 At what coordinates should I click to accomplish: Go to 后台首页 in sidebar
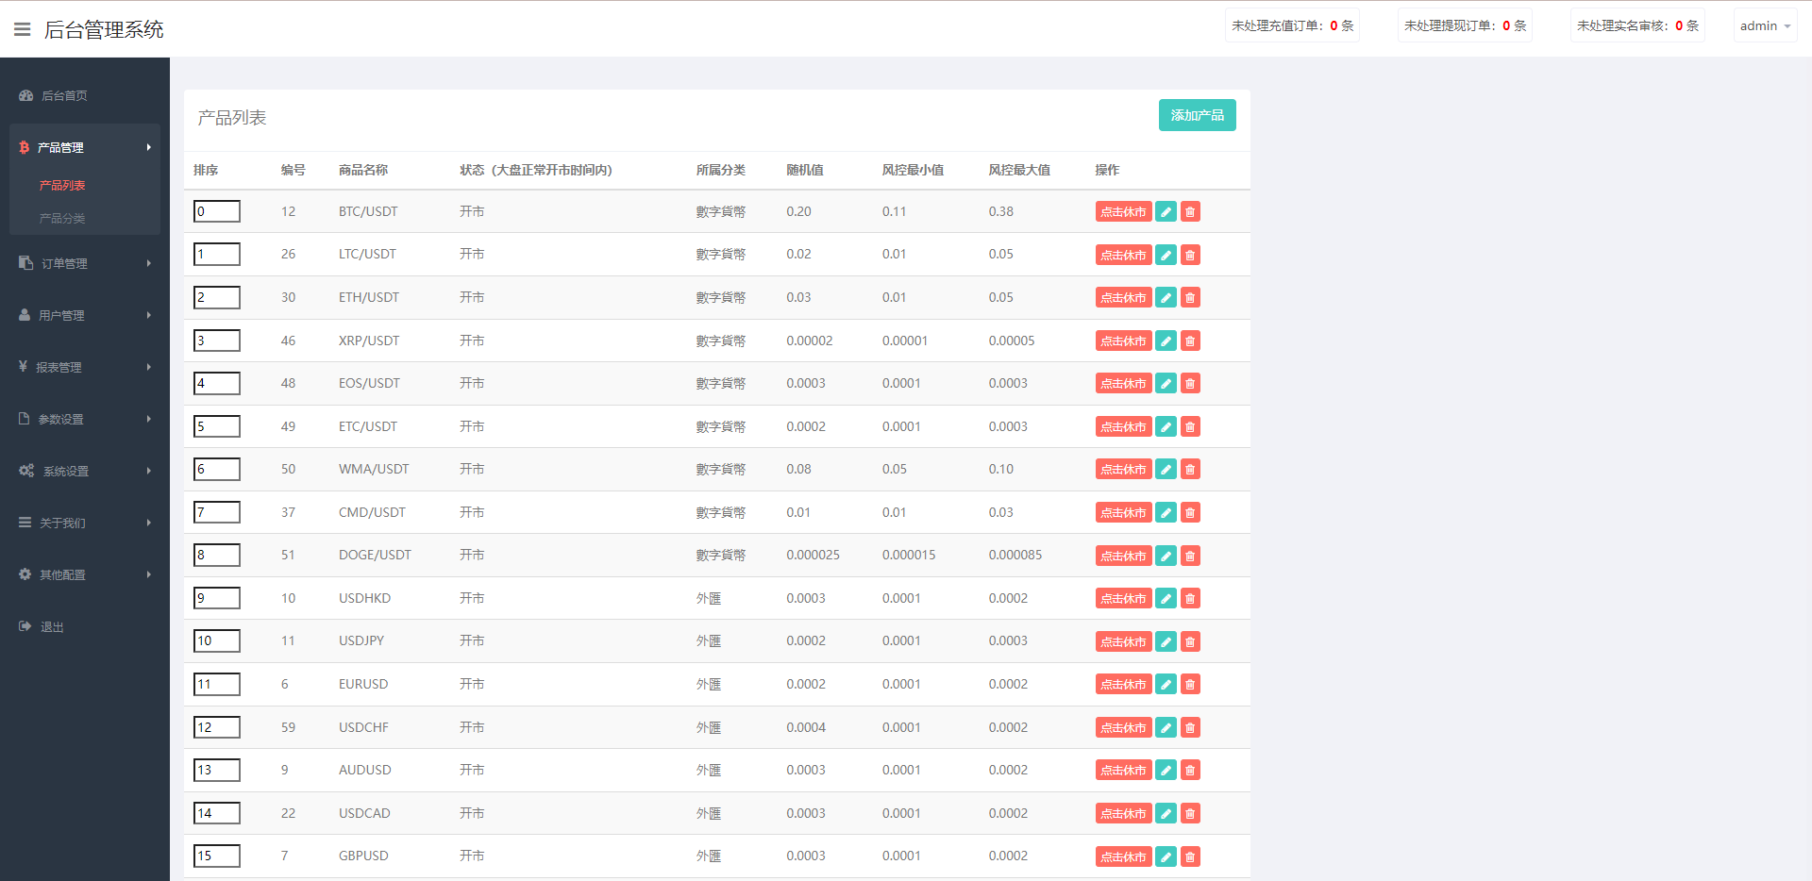coord(64,95)
